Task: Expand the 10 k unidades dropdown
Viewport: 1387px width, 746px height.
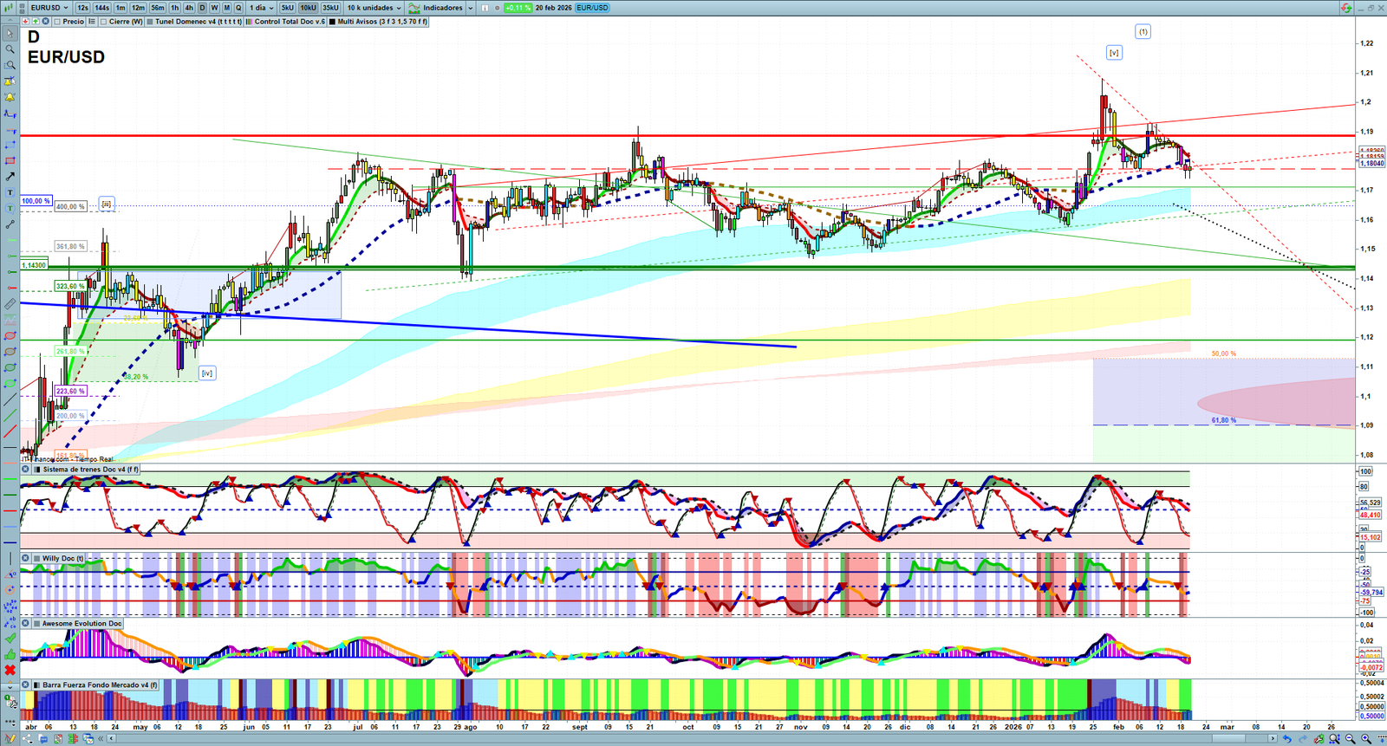Action: point(374,8)
